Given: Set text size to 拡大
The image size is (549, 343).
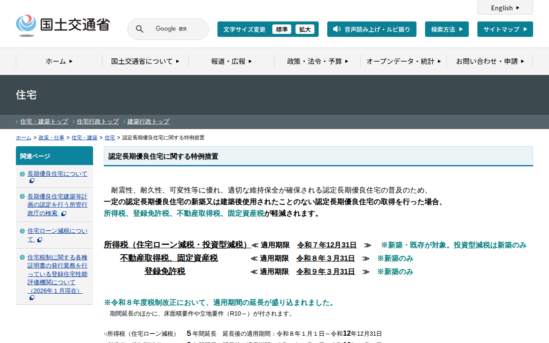Looking at the screenshot, I should (305, 29).
